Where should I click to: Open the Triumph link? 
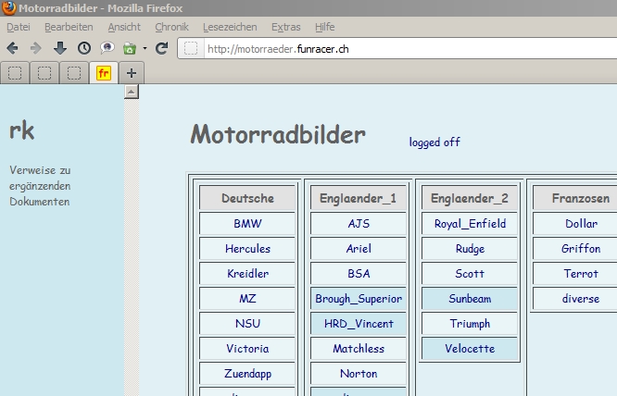470,324
